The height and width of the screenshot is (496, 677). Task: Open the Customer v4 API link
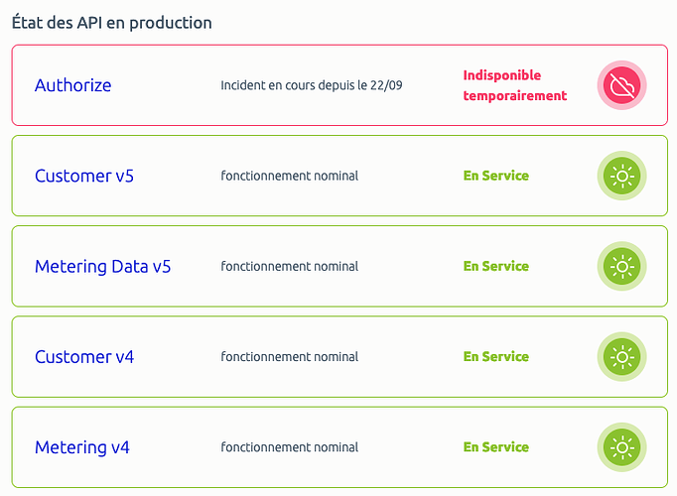tap(84, 357)
